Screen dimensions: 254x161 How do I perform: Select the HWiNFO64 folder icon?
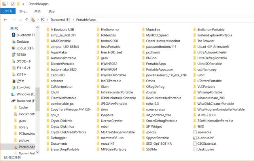coord(98,70)
